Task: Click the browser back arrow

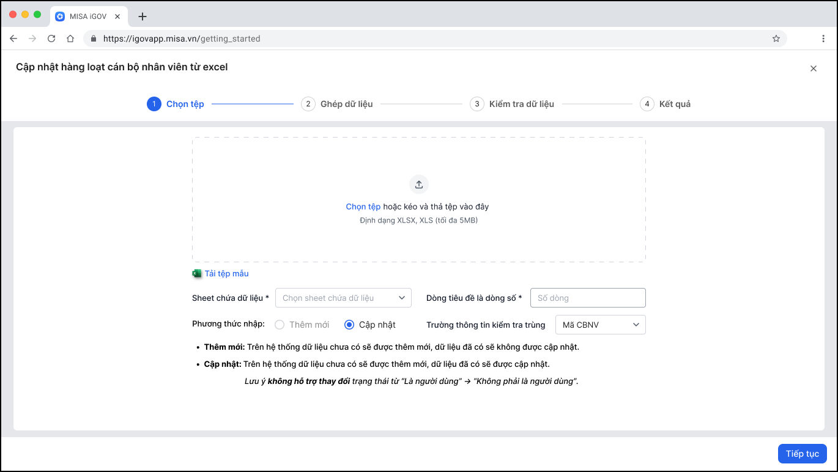Action: point(13,39)
